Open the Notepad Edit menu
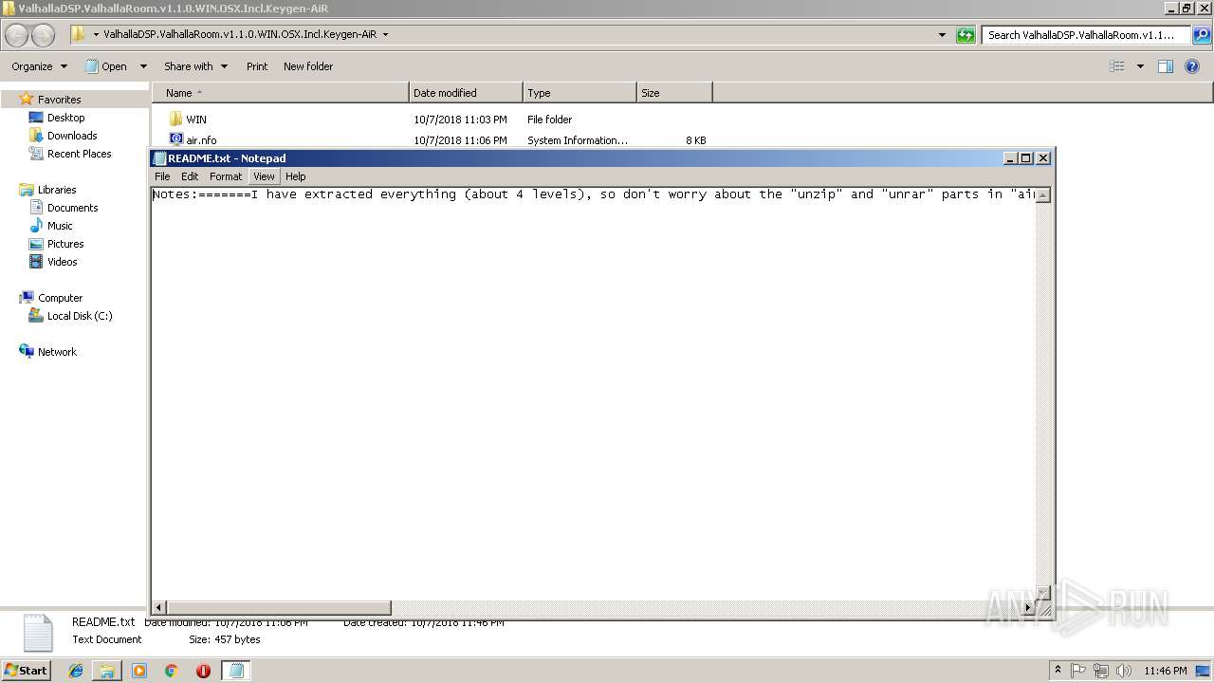Viewport: 1214px width, 683px height. coord(190,176)
